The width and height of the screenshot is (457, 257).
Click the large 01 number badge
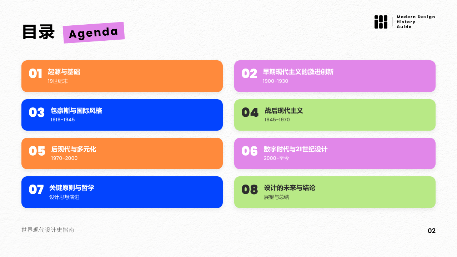click(35, 74)
